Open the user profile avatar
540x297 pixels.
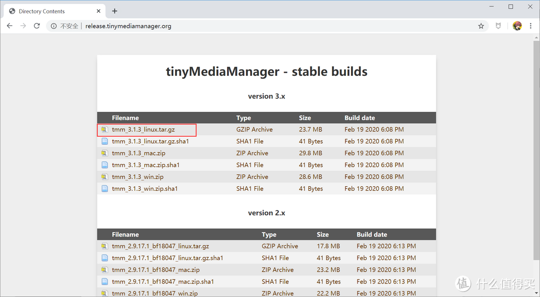(x=517, y=26)
